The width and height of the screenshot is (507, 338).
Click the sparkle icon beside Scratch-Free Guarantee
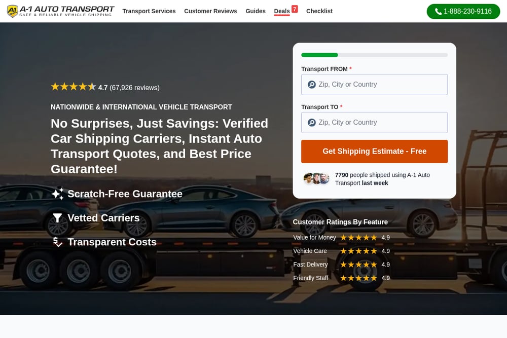58,194
